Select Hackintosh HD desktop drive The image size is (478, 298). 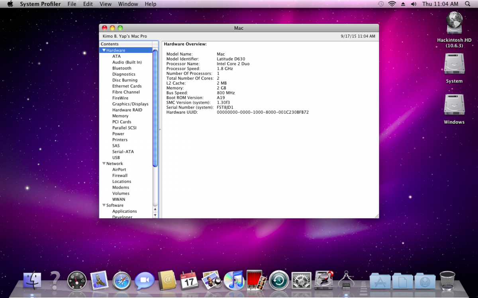[454, 23]
